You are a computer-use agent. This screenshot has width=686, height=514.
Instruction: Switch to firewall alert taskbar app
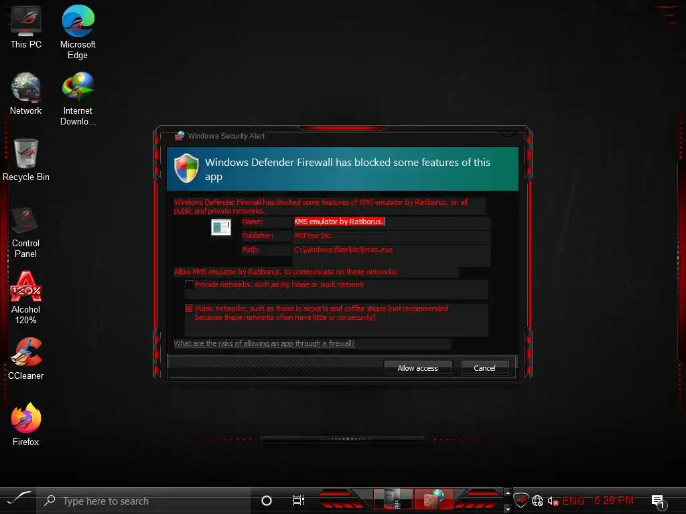433,499
